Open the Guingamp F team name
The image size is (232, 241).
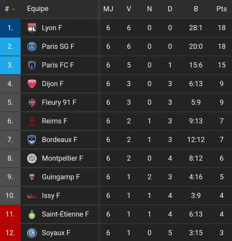pyautogui.click(x=61, y=177)
